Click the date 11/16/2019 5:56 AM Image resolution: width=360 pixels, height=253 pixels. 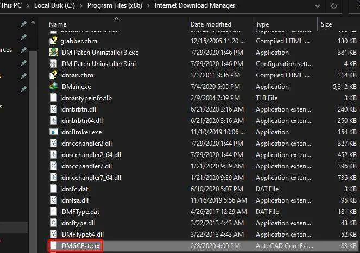(x=219, y=200)
